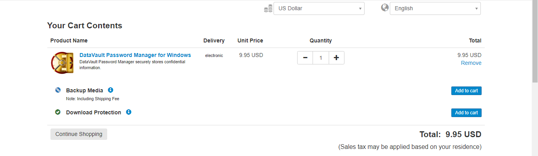Click the coins currency icon
This screenshot has height=156, width=538.
click(268, 9)
